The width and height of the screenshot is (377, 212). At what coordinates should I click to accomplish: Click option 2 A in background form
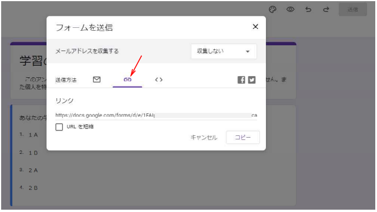coord(33,170)
